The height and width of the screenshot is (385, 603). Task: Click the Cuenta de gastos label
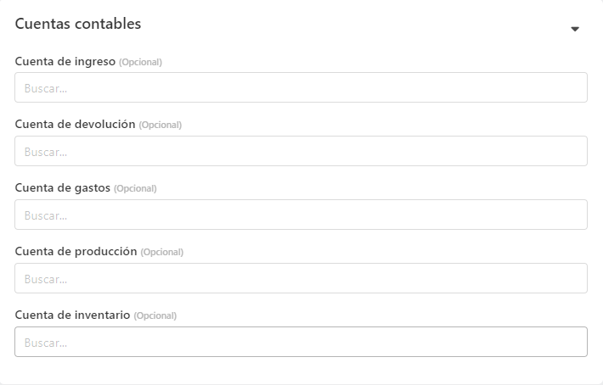click(63, 188)
